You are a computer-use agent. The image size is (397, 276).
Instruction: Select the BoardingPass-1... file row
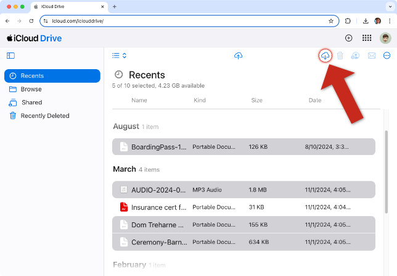pos(244,147)
